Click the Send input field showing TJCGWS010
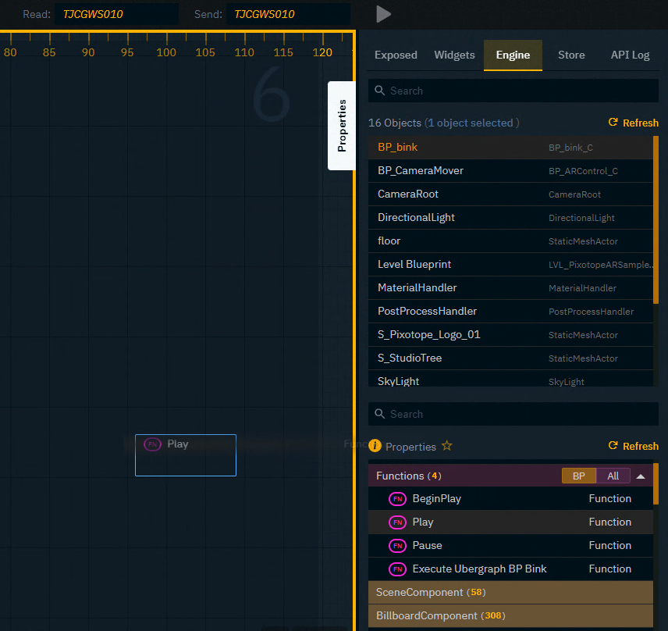This screenshot has height=631, width=668. (x=289, y=13)
